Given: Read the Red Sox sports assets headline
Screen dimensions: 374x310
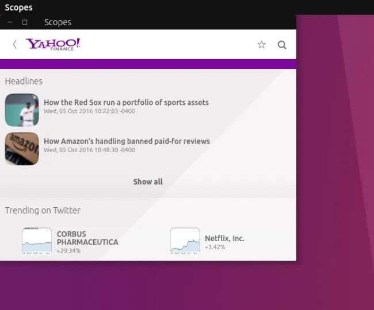Looking at the screenshot, I should pyautogui.click(x=126, y=102).
